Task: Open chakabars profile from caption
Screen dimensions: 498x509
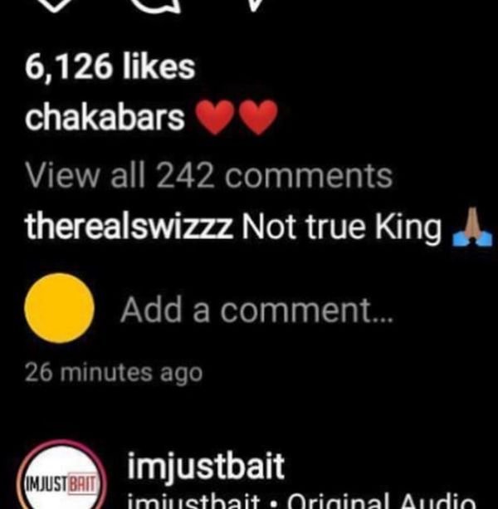Action: tap(105, 116)
